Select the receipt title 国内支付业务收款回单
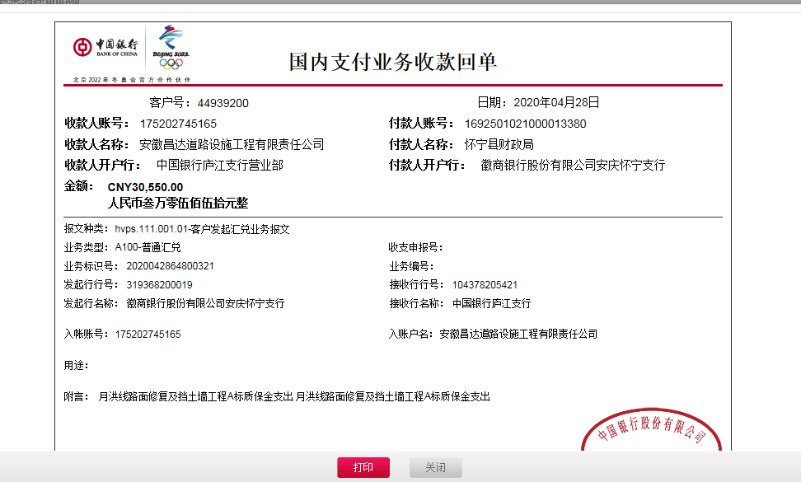This screenshot has height=482, width=801. [x=392, y=62]
